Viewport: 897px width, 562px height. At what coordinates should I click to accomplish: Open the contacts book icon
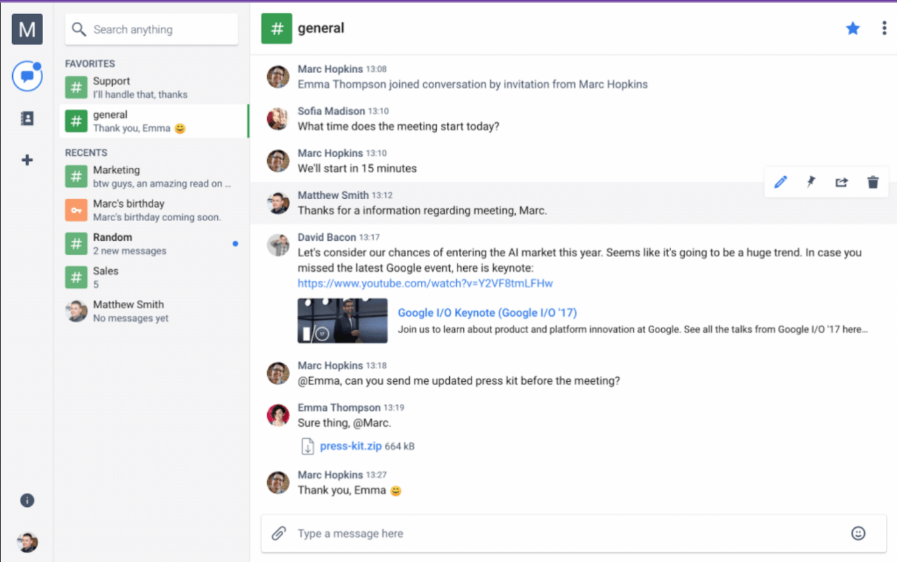point(27,118)
